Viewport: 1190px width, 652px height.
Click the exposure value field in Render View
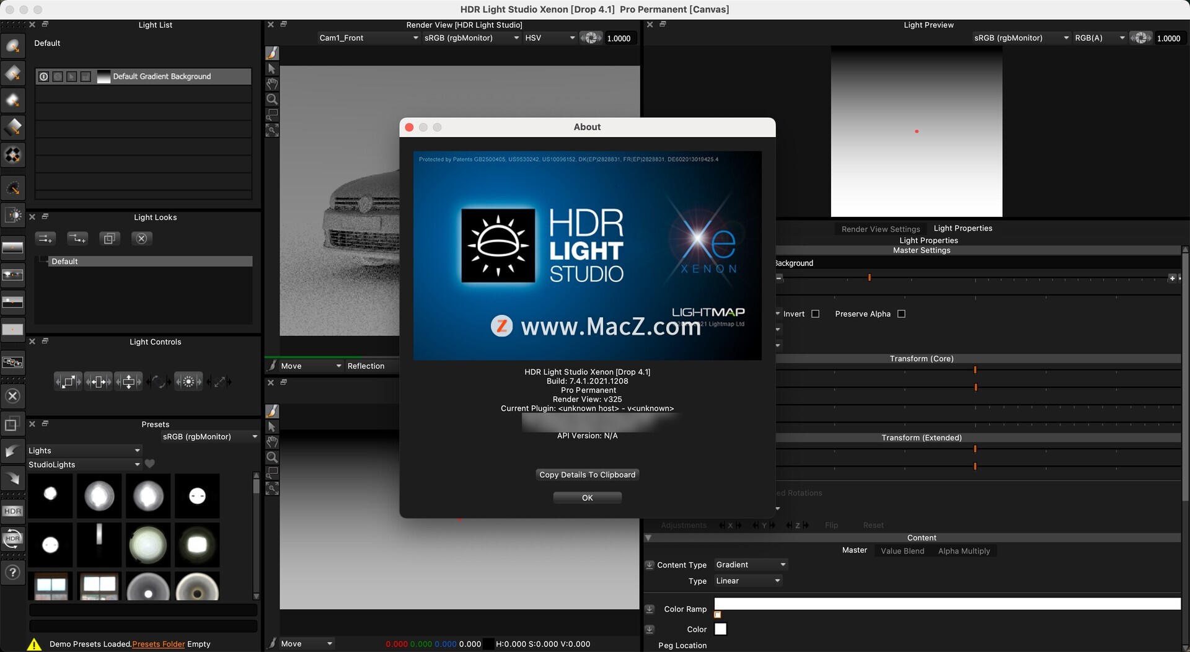click(622, 38)
